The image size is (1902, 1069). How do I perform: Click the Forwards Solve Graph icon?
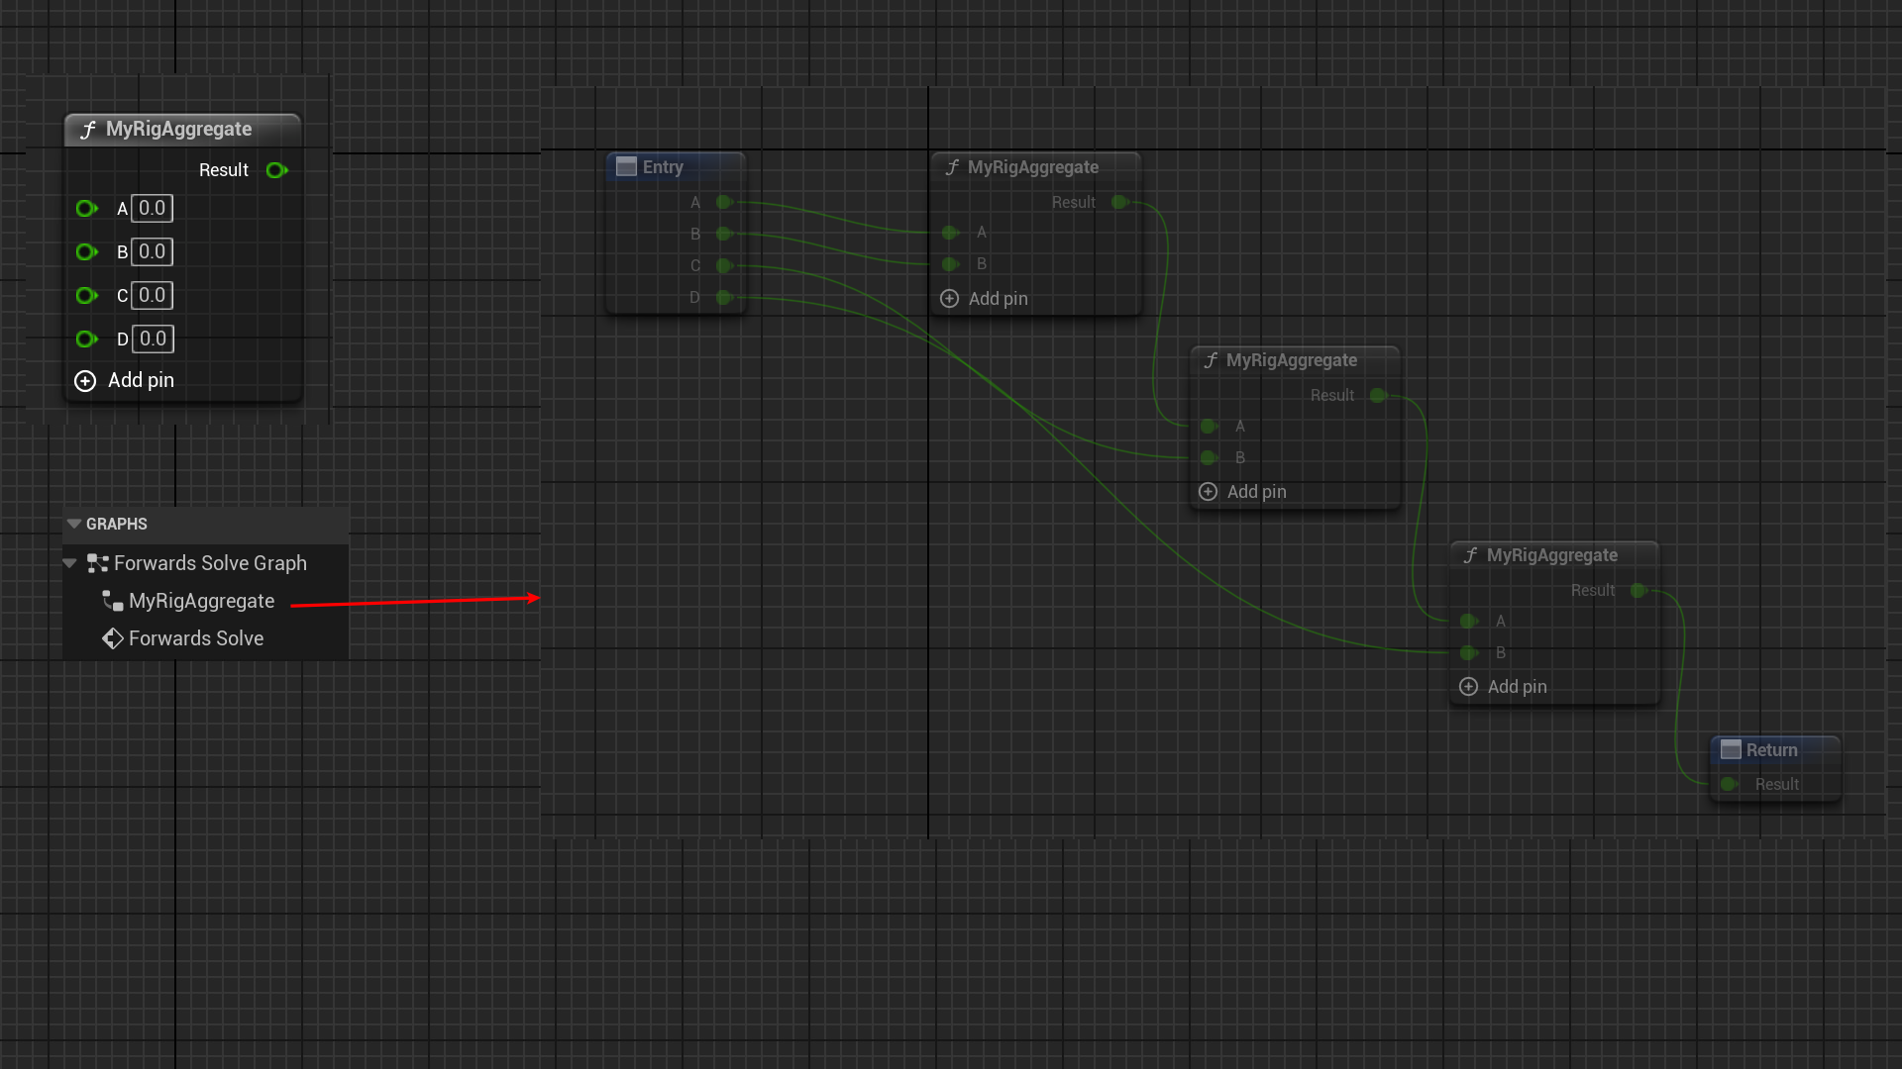tap(97, 563)
